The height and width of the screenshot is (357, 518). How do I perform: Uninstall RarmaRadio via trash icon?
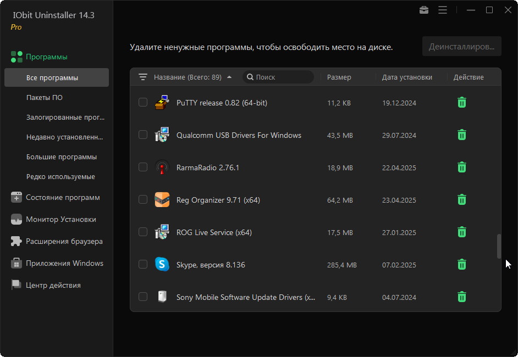[x=462, y=168]
